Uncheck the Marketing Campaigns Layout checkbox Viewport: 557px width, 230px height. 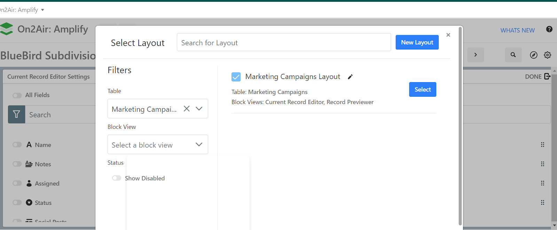click(x=236, y=77)
